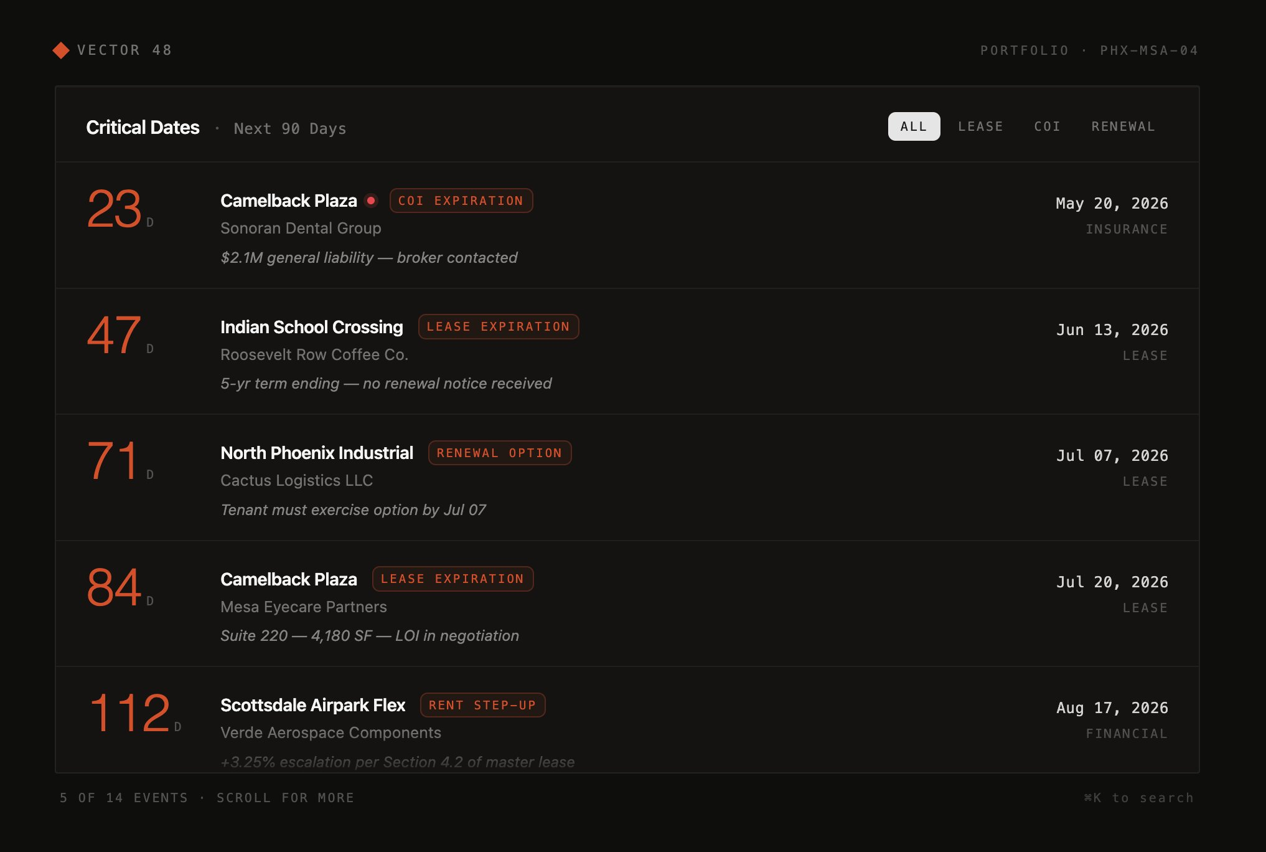Open Indian School Crossing property
The image size is (1266, 852).
(x=311, y=327)
